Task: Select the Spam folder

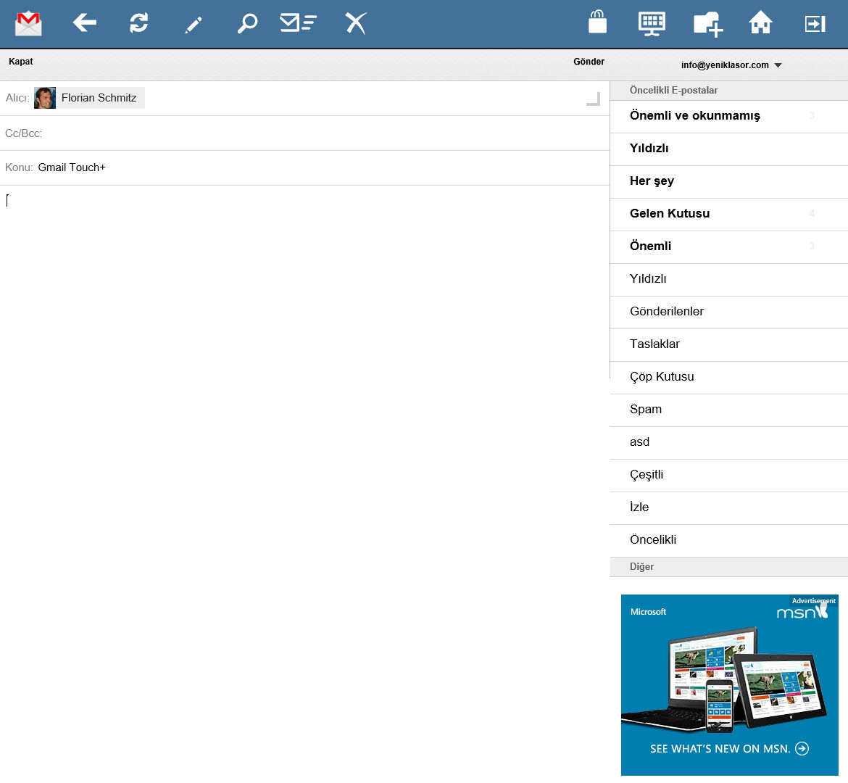Action: coord(646,410)
